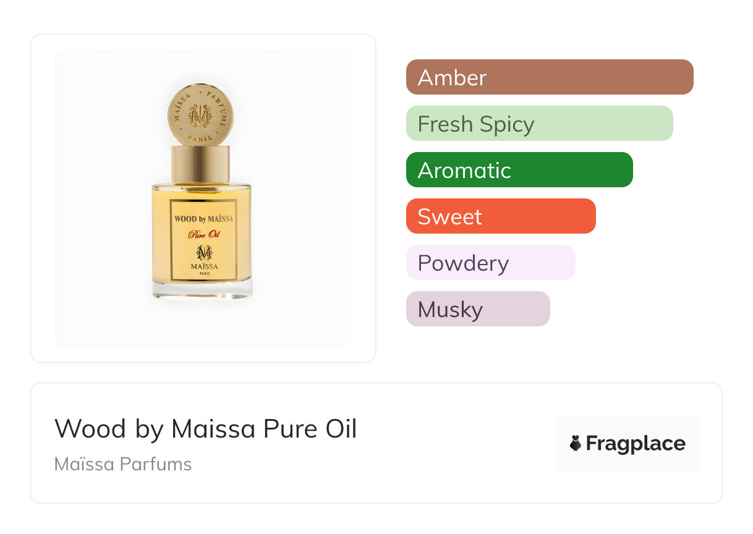Open the Maïssa Parfums brand link
Screen dimensions: 753x534
[123, 464]
